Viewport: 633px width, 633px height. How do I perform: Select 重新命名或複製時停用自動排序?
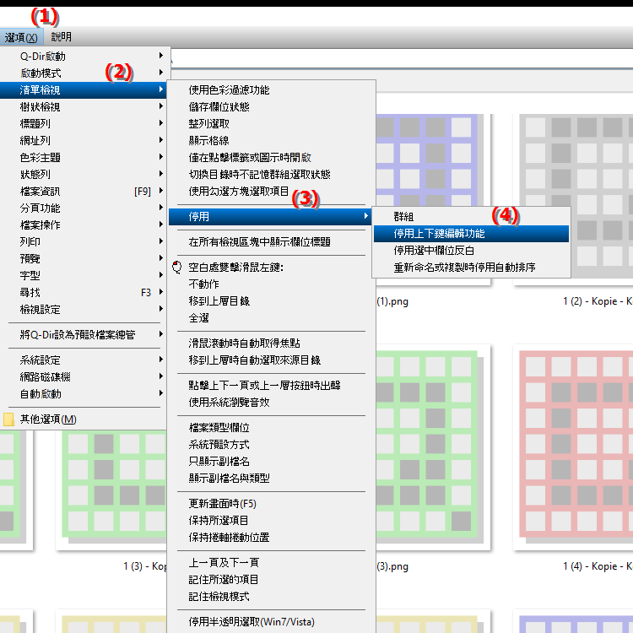click(x=471, y=268)
